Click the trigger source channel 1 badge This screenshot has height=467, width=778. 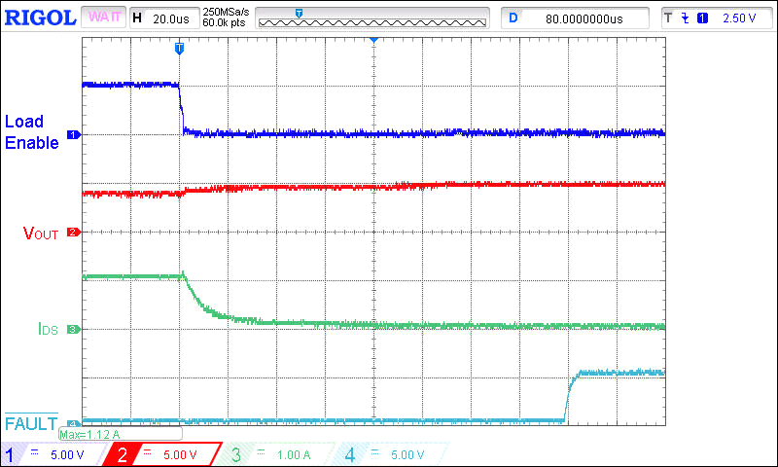702,18
